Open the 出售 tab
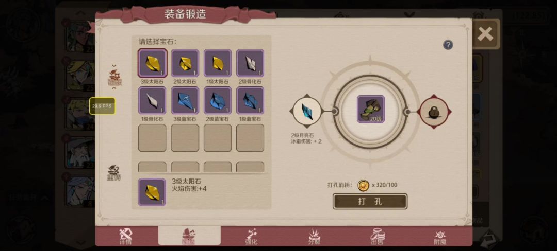Image resolution: width=557 pixels, height=251 pixels. coord(377,236)
